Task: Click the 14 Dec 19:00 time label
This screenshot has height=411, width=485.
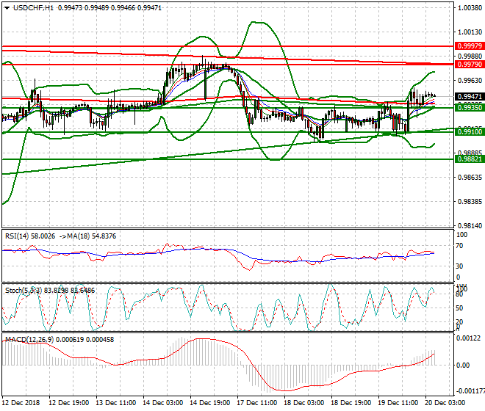Action: pyautogui.click(x=209, y=403)
